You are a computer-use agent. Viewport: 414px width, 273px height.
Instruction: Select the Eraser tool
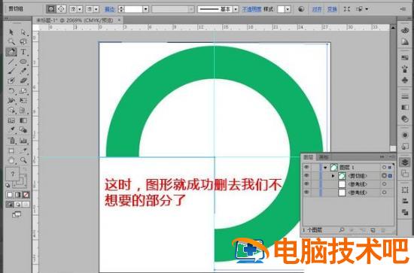click(x=23, y=81)
